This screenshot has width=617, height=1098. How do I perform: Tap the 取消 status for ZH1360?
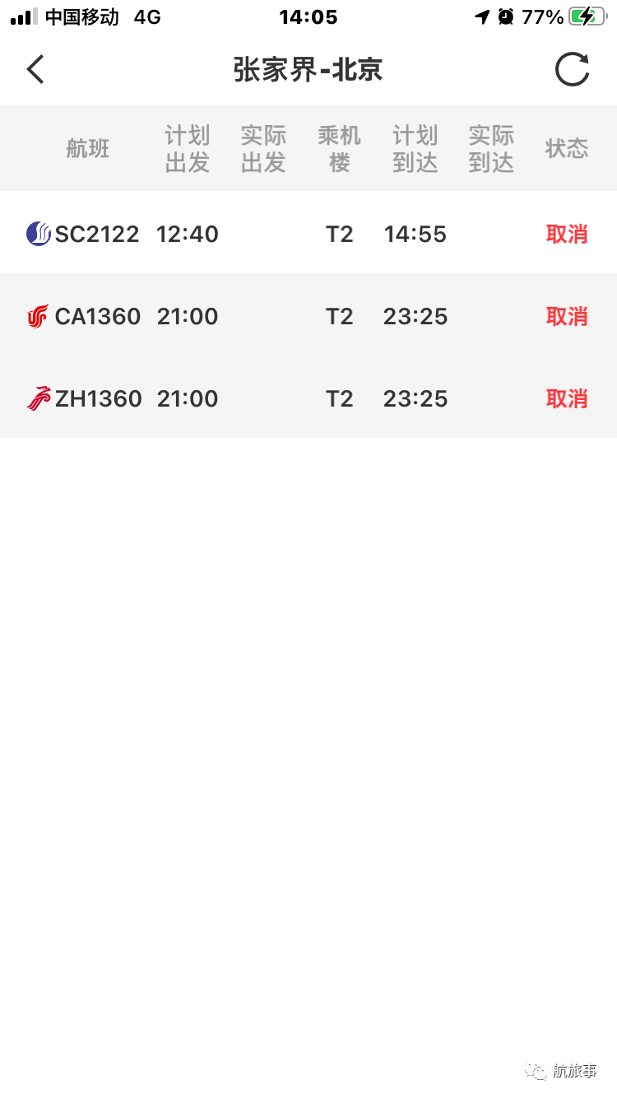tap(567, 398)
